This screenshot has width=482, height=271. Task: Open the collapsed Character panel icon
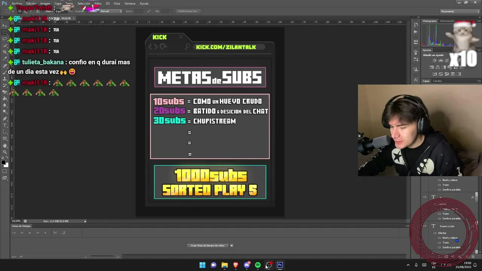pos(416,80)
